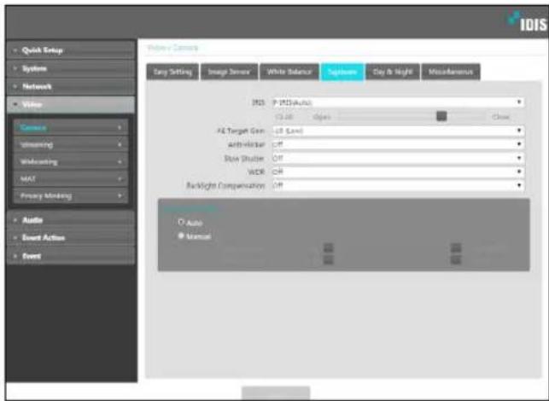The image size is (549, 401).
Task: Click the iris Open/Close slider handle
Action: point(441,116)
